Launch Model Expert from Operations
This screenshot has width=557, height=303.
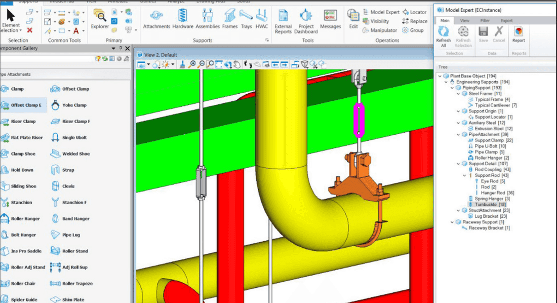381,12
